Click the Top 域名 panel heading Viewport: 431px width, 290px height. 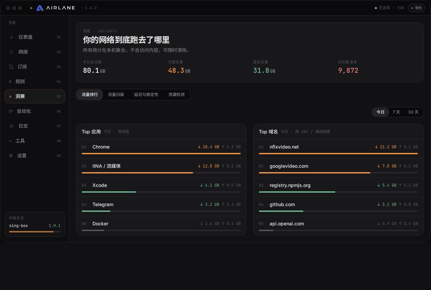point(268,132)
